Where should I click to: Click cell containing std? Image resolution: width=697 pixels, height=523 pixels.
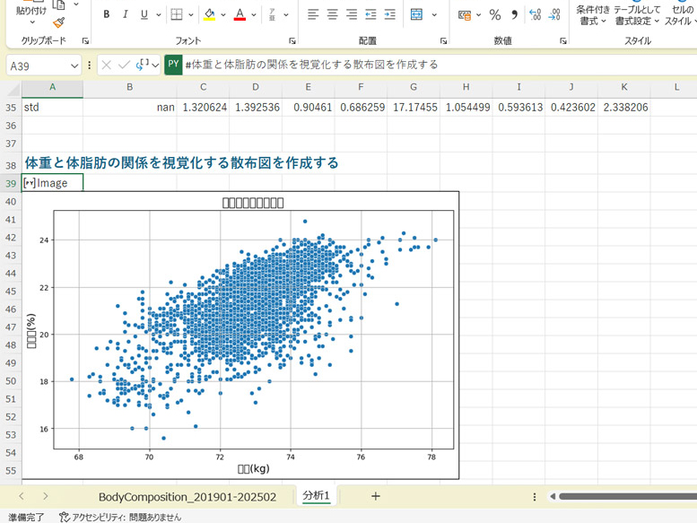click(52, 108)
